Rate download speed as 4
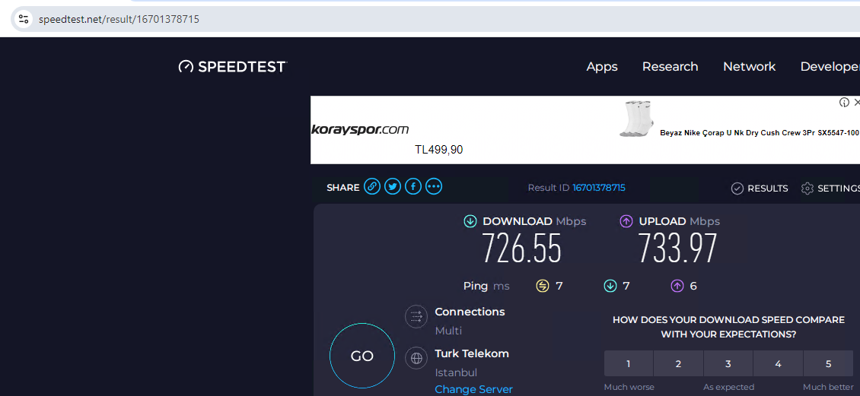 tap(779, 363)
